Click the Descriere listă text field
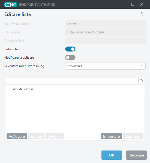 tap(105, 40)
